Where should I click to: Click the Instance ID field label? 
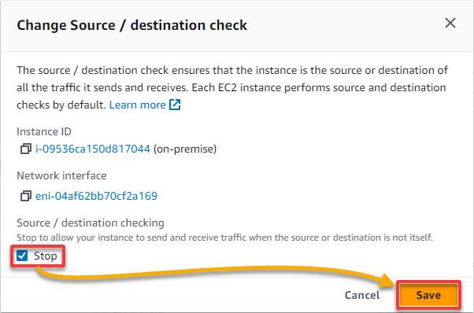[x=44, y=131]
